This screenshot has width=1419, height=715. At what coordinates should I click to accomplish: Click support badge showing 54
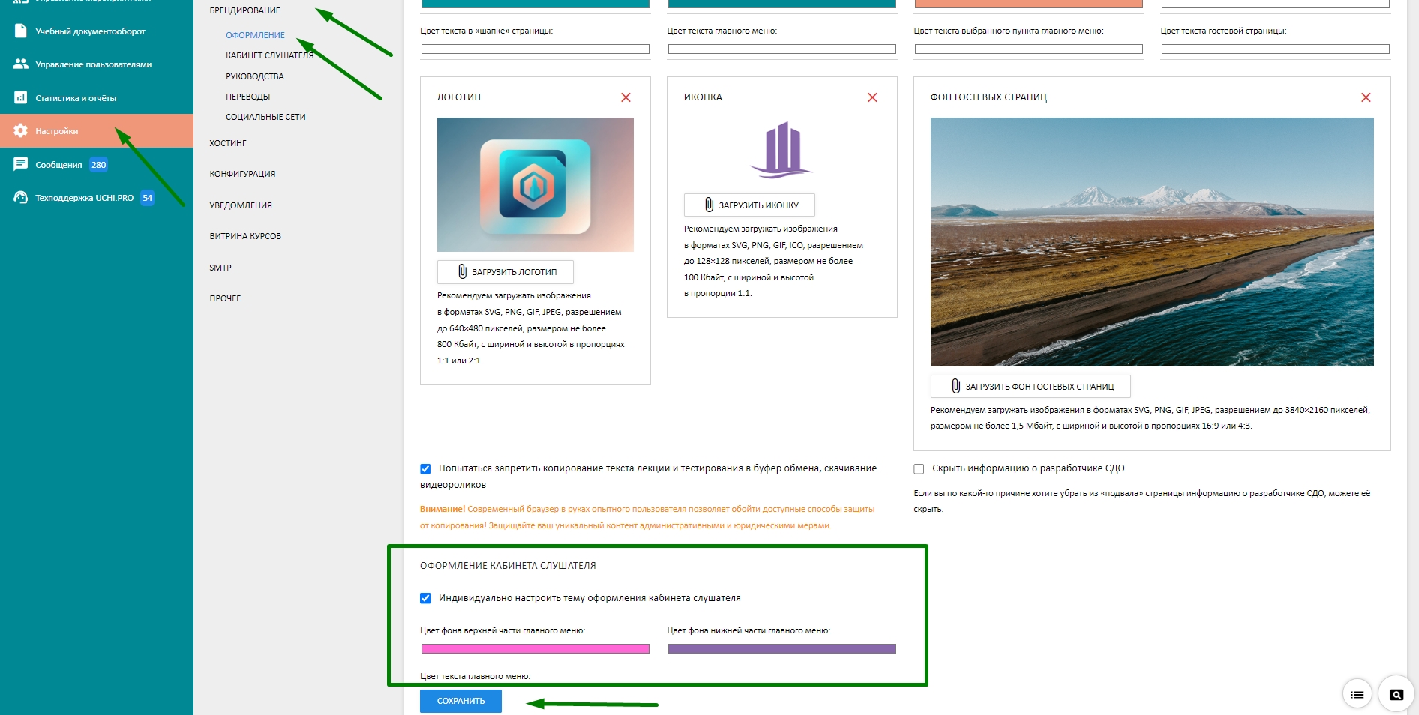[x=147, y=198]
